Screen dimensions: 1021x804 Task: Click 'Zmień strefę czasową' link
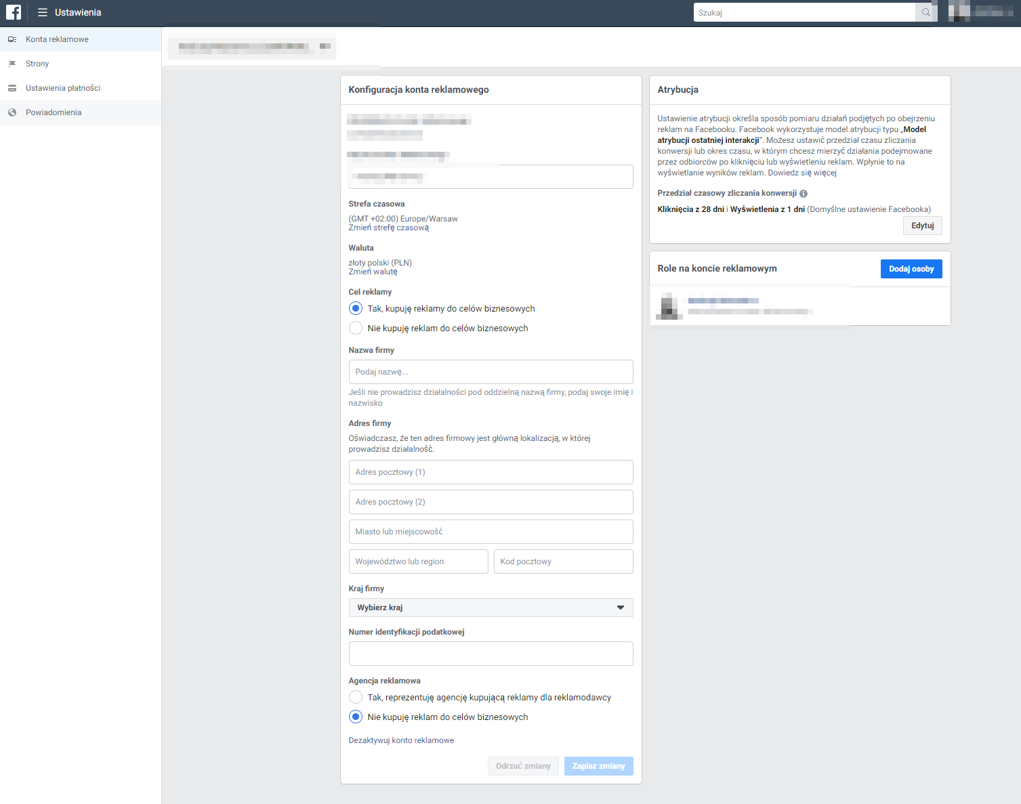(x=389, y=228)
